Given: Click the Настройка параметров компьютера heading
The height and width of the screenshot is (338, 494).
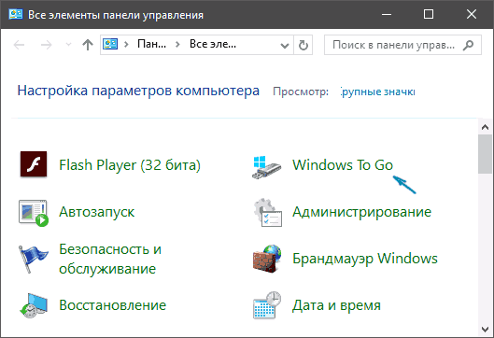Looking at the screenshot, I should (x=138, y=91).
